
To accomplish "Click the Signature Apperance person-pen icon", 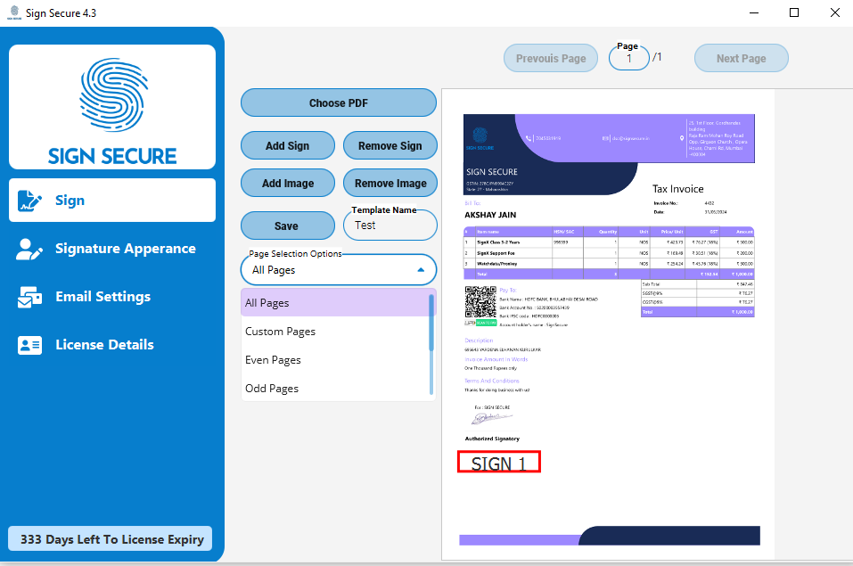I will tap(29, 250).
